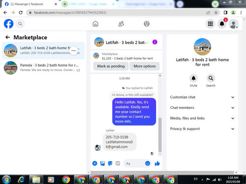Open more actions plus icon in composer
Viewport: 246px width, 184px height.
pos(94,163)
